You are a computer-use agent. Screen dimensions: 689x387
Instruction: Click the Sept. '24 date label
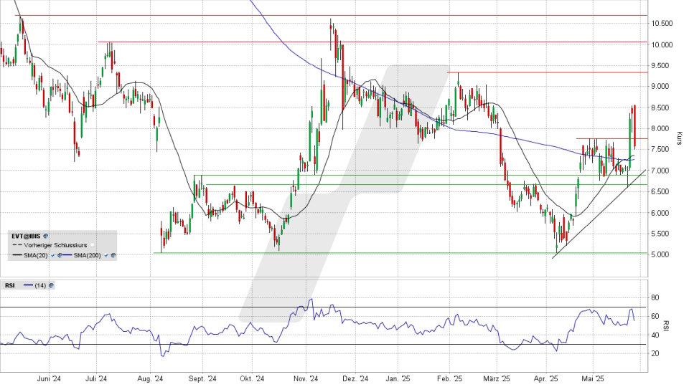point(202,378)
